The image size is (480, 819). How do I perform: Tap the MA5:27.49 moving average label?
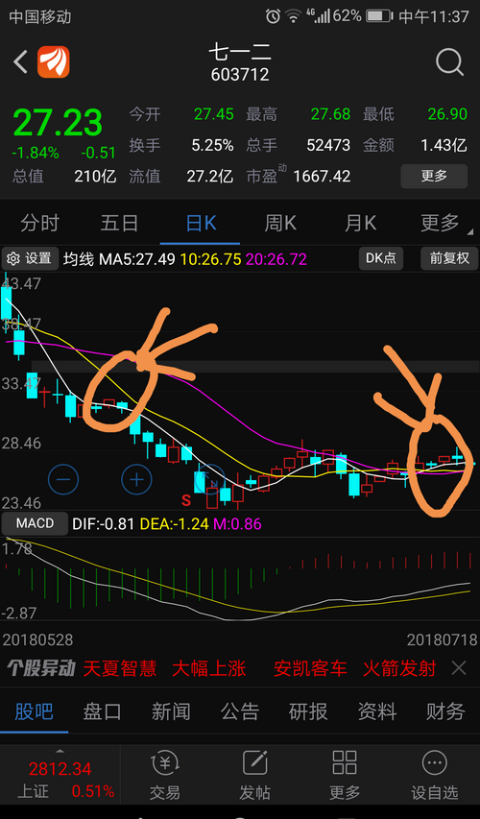click(137, 258)
